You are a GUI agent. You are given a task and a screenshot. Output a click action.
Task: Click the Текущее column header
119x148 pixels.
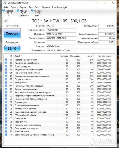pyautogui.click(x=63, y=56)
